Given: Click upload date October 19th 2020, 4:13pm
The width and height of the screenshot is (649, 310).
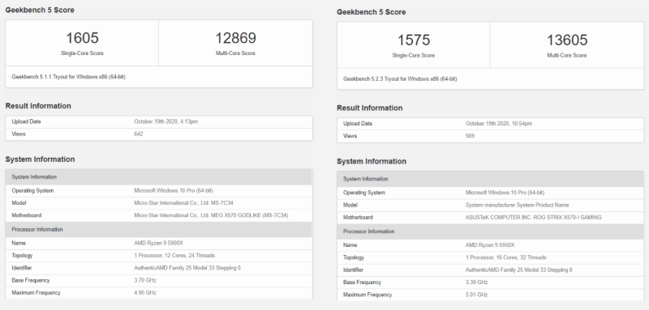Looking at the screenshot, I should click(x=165, y=121).
